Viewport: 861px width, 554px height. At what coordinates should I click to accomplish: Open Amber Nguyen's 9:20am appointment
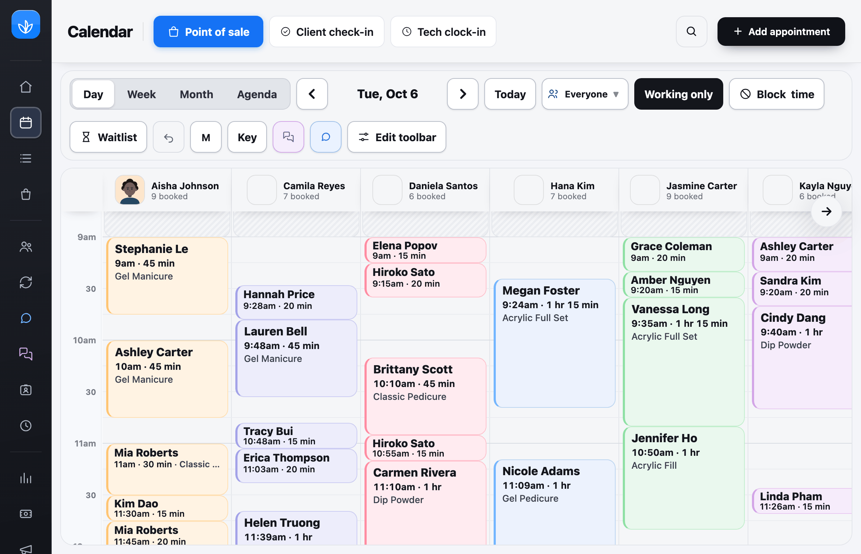(683, 285)
